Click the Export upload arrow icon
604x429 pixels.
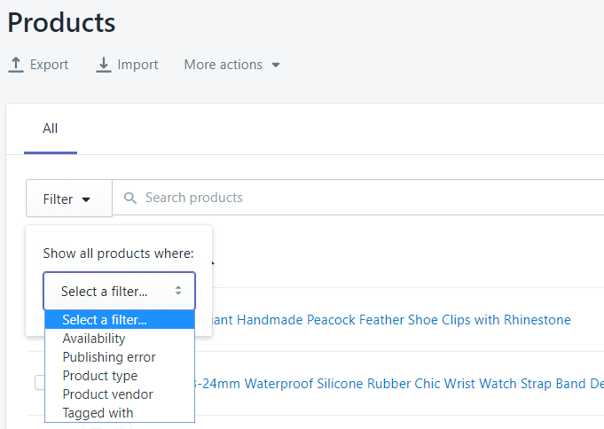(x=16, y=65)
